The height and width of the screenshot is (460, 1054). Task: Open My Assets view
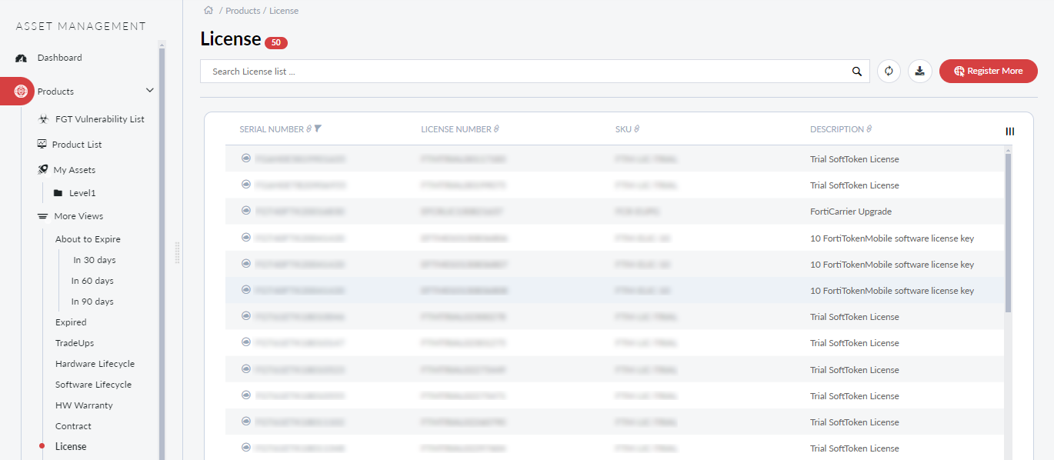pos(75,170)
